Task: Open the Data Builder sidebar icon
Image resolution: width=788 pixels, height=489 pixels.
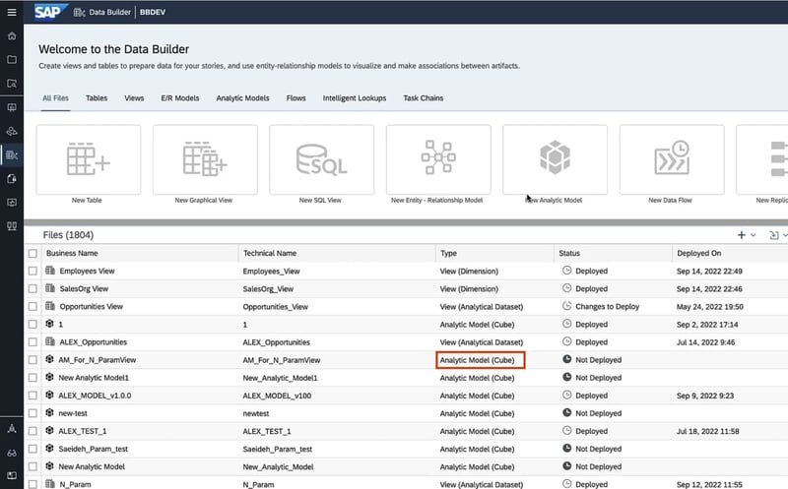Action: (12, 155)
